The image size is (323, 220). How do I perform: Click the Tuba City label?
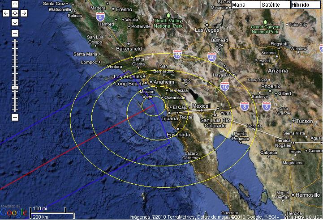[x=298, y=25]
